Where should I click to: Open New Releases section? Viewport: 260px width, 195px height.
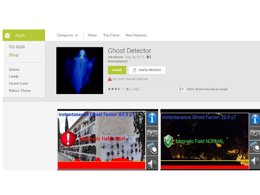pyautogui.click(x=136, y=36)
